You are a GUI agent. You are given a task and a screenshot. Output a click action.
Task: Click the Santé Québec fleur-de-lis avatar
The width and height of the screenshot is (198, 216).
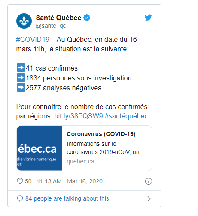tap(24, 21)
